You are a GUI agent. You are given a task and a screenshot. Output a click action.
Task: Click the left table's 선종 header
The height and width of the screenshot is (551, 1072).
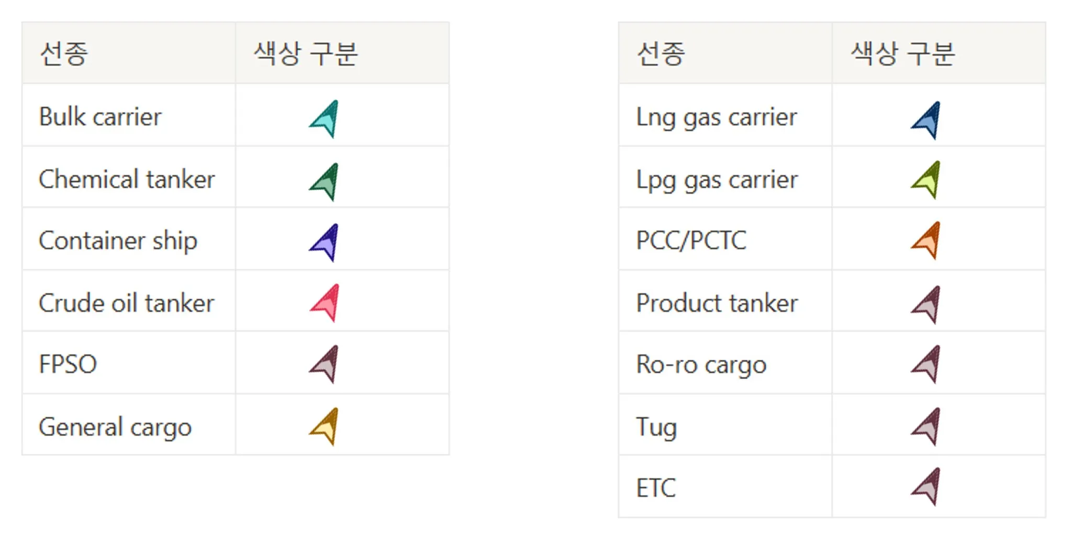(x=64, y=53)
